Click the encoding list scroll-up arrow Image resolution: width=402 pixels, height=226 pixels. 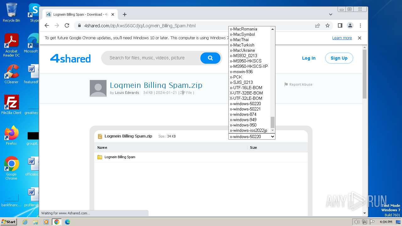tap(273, 29)
